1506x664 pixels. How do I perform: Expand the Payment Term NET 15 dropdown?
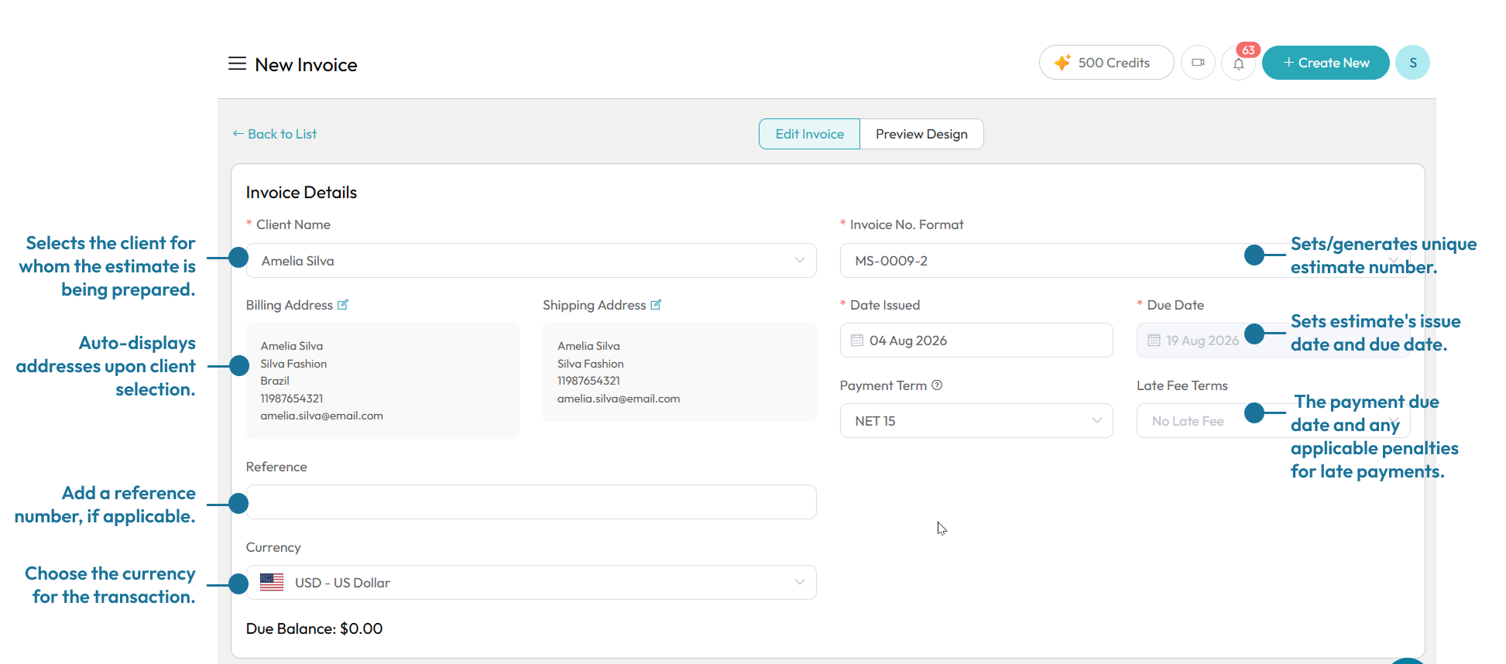click(976, 421)
